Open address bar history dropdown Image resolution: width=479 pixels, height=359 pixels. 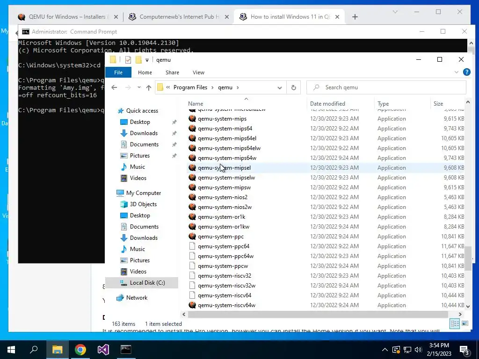click(x=280, y=88)
